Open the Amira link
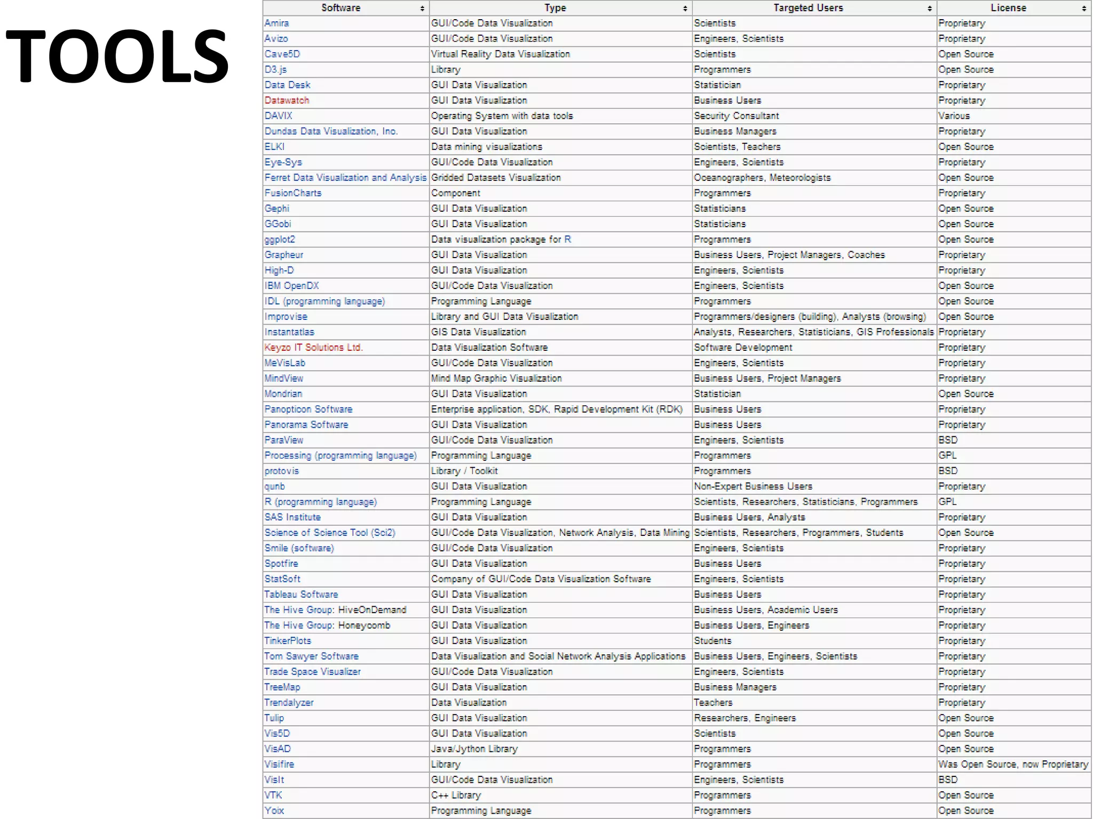The width and height of the screenshot is (1093, 819). pos(276,23)
